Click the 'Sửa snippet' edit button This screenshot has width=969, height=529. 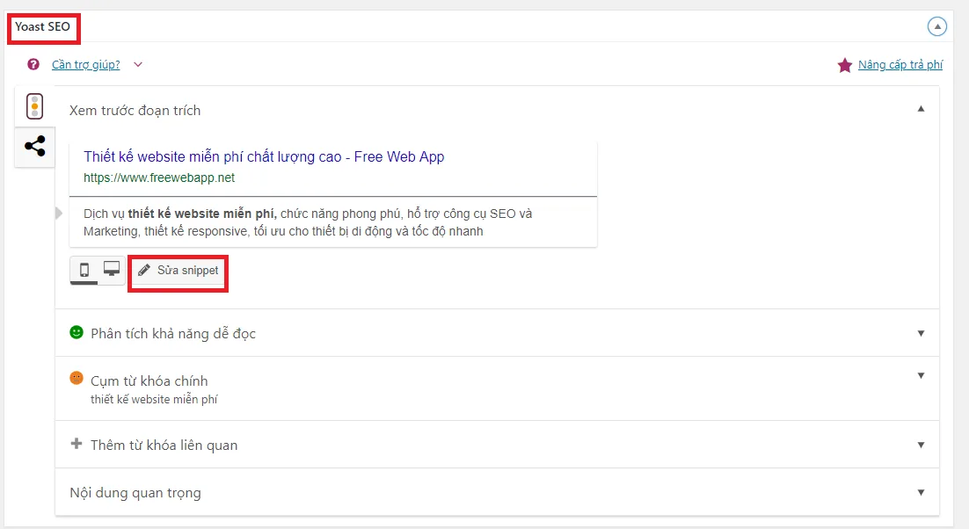pyautogui.click(x=178, y=271)
